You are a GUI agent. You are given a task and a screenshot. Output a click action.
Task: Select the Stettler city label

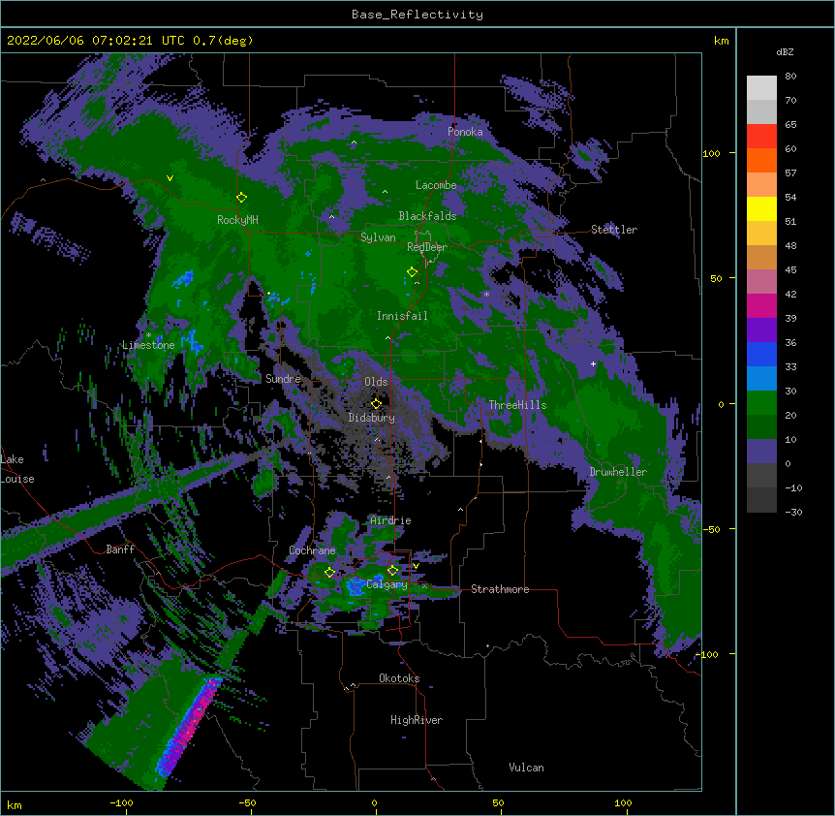tap(614, 230)
